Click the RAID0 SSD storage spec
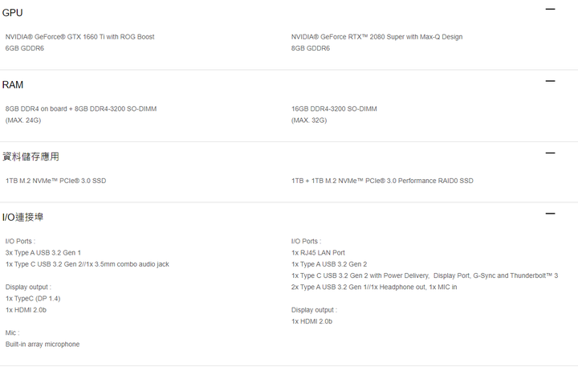Viewport: 578px width, 367px height. 382,181
